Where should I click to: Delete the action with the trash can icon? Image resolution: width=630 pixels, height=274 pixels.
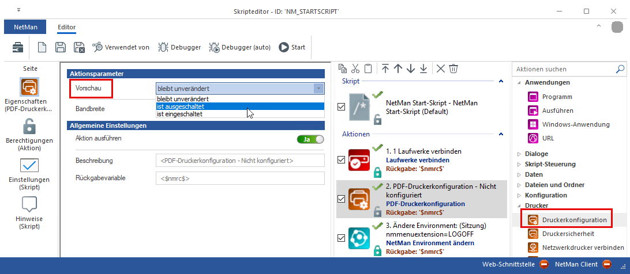tap(453, 68)
